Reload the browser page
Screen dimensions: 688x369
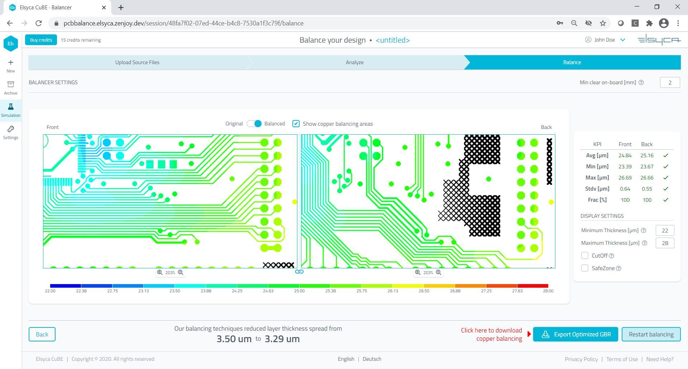coord(39,23)
